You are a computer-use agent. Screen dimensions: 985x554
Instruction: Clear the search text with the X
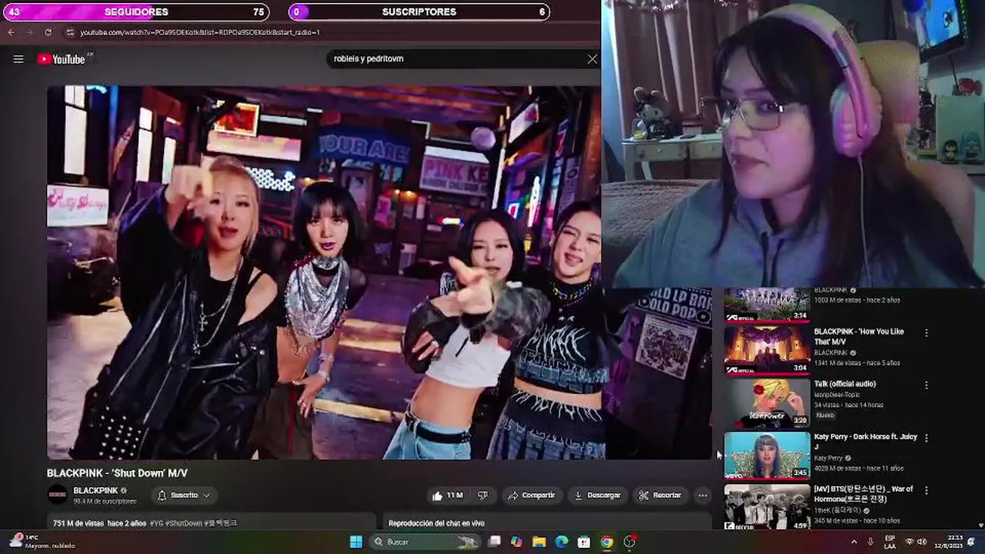click(x=592, y=58)
